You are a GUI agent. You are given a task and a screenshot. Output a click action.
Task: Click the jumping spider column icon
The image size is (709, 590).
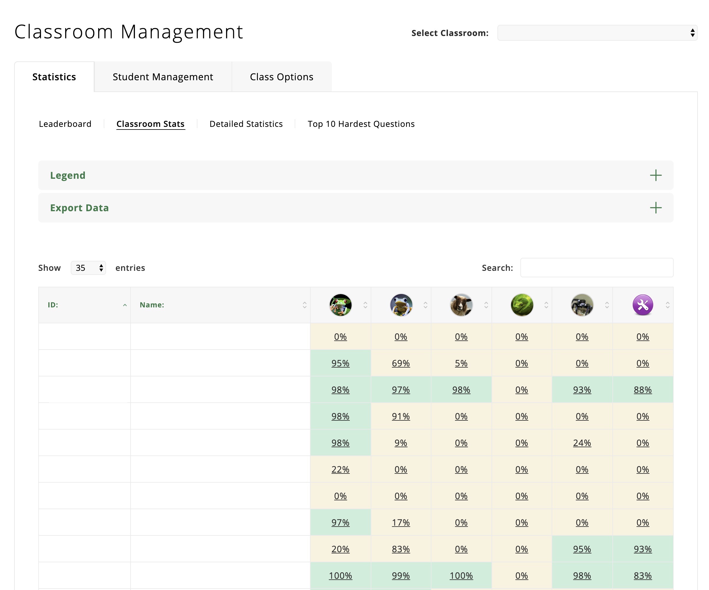click(x=582, y=305)
